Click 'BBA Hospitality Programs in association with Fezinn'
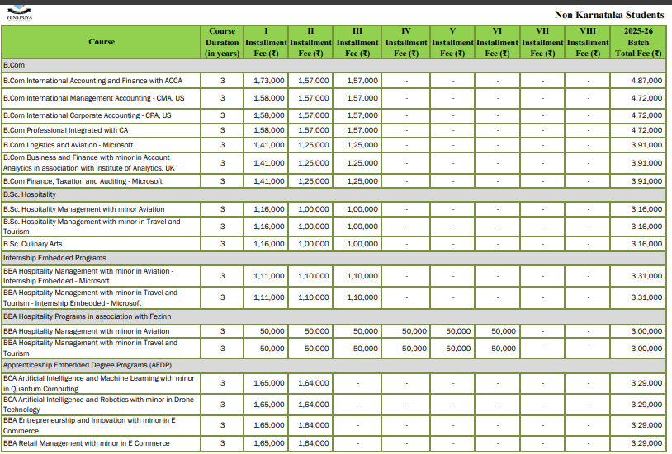This screenshot has height=454, width=672. (x=87, y=316)
